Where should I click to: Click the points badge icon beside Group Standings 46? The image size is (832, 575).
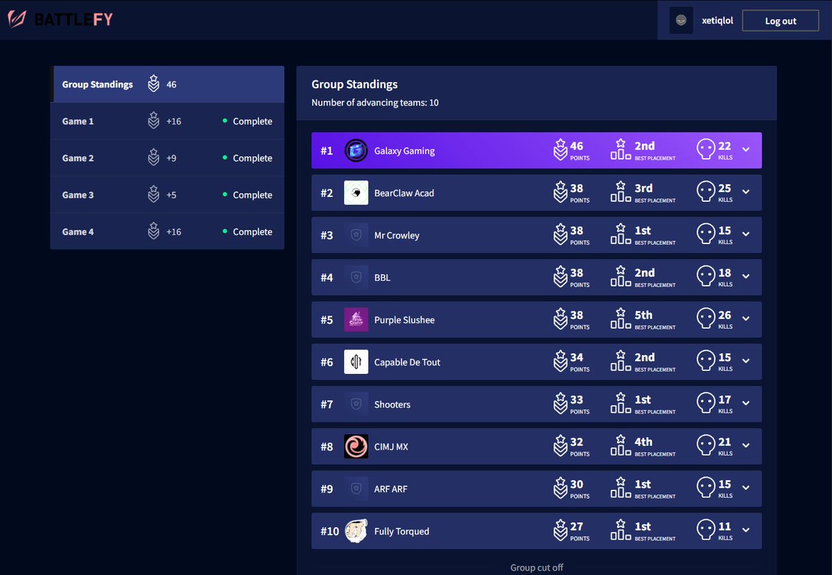pyautogui.click(x=154, y=84)
